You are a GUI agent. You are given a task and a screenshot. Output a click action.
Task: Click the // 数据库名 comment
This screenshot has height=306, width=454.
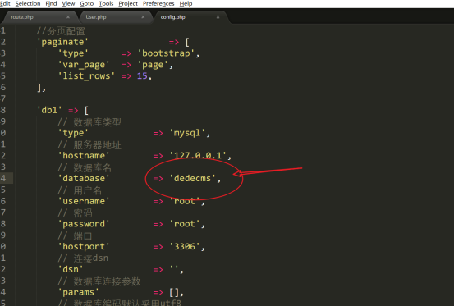point(85,167)
